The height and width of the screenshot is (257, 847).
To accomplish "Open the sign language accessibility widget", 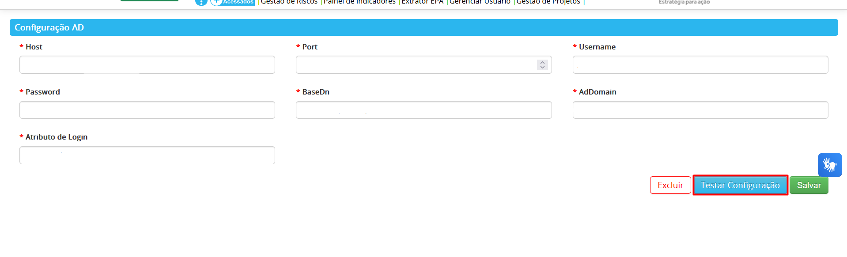I will coord(829,165).
